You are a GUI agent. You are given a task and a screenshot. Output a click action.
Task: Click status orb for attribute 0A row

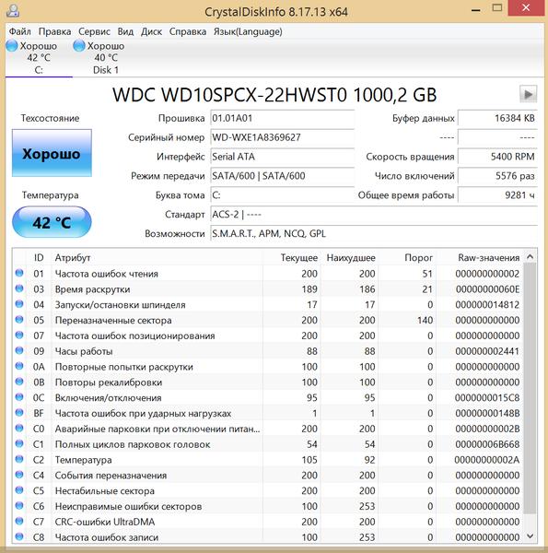click(x=19, y=366)
